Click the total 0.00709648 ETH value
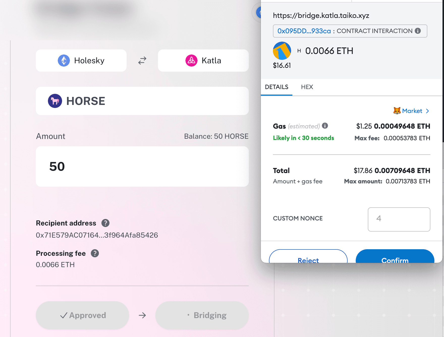This screenshot has width=444, height=337. (x=402, y=171)
